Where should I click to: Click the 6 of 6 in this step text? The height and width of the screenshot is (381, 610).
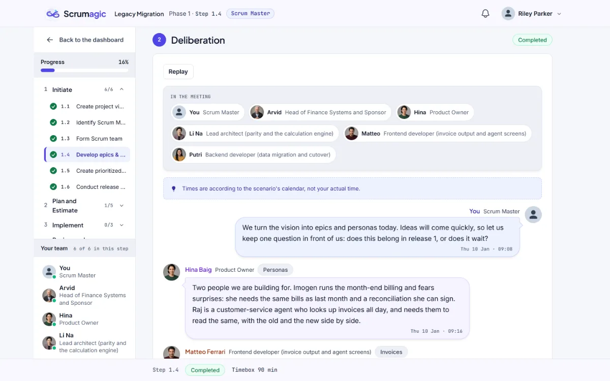click(101, 249)
